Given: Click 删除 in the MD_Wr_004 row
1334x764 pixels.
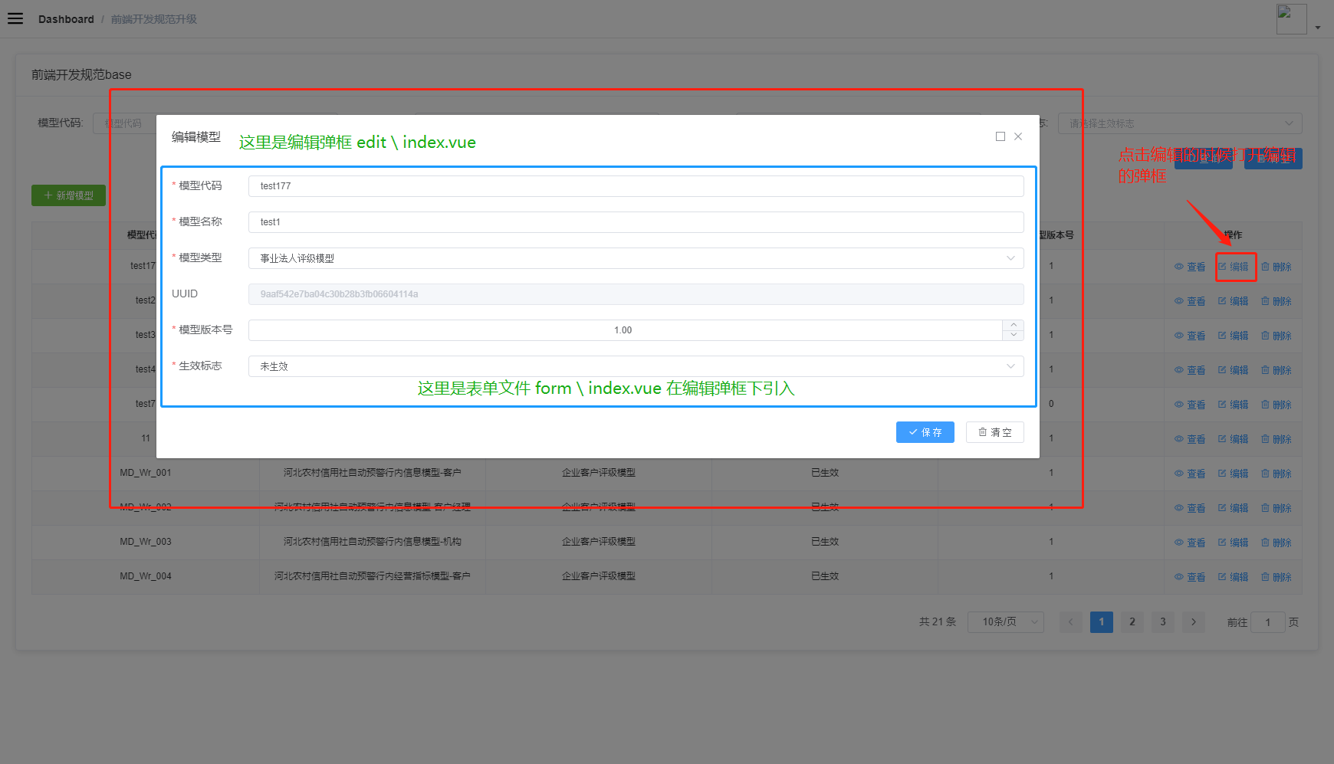Looking at the screenshot, I should 1276,577.
